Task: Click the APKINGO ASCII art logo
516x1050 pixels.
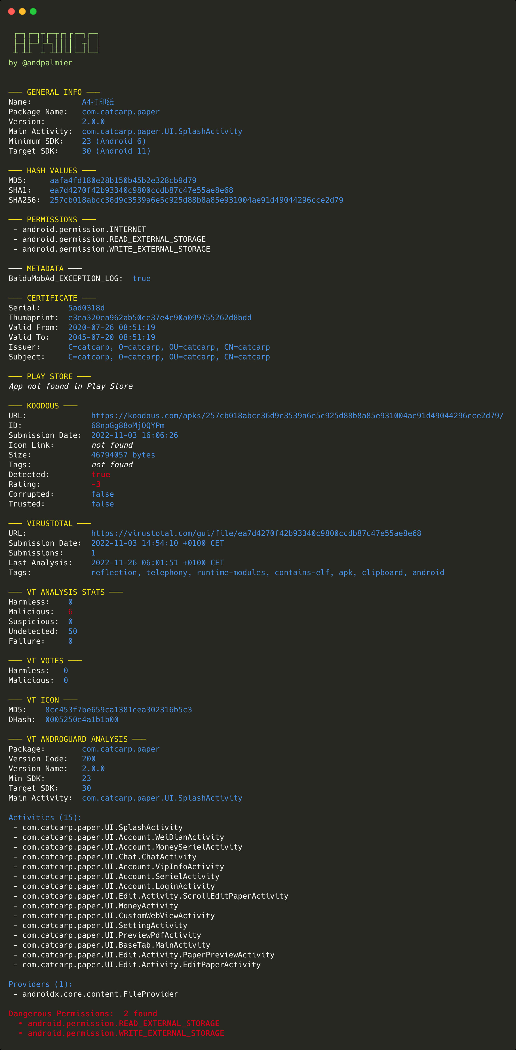Action: [56, 43]
